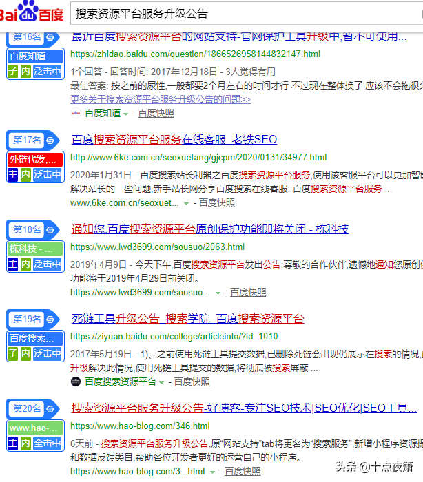Click footer URL www.6ke.com.cn/seoxuet...

(124, 203)
